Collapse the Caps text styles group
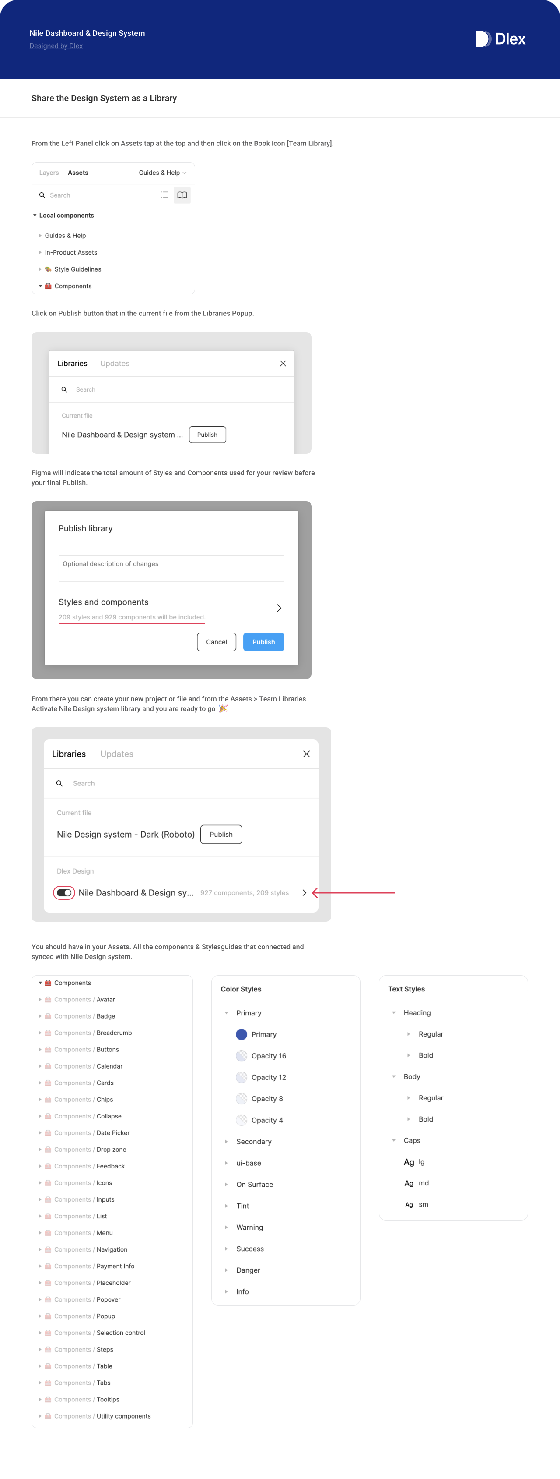The width and height of the screenshot is (560, 1479). pyautogui.click(x=394, y=1140)
